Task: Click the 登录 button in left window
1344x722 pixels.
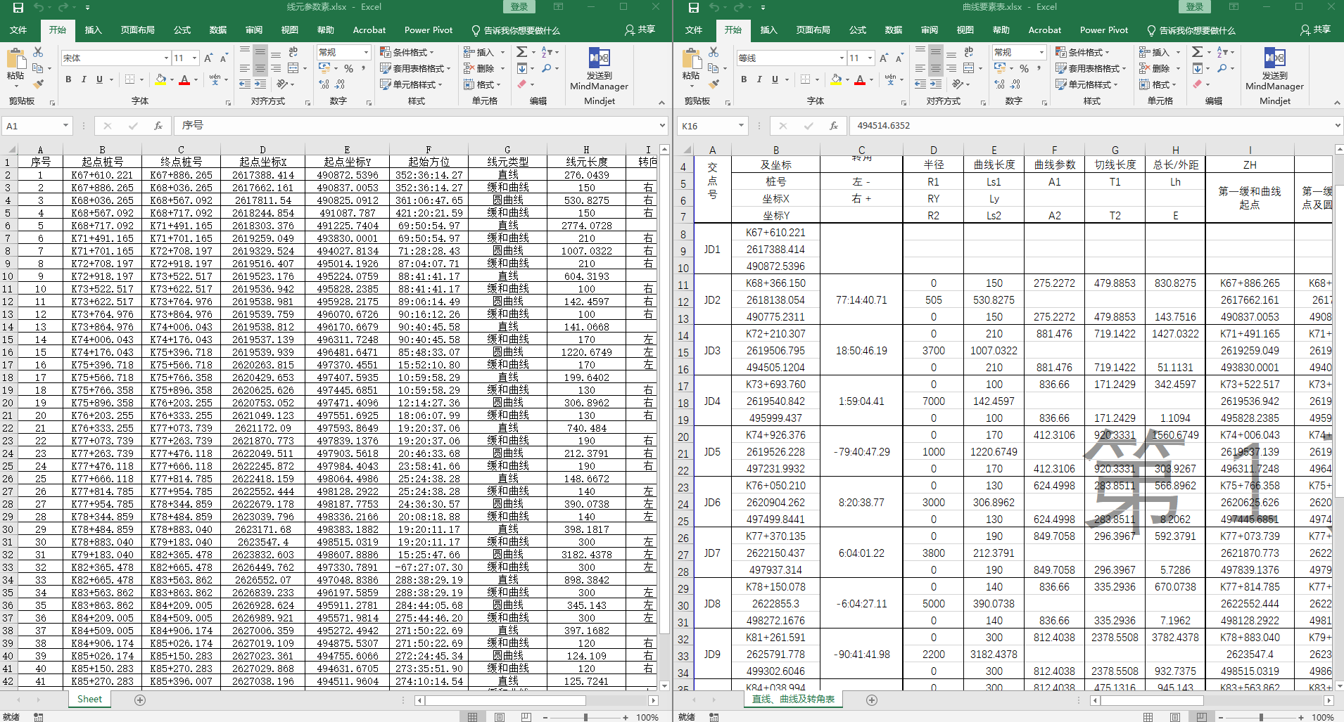Action: (x=519, y=7)
